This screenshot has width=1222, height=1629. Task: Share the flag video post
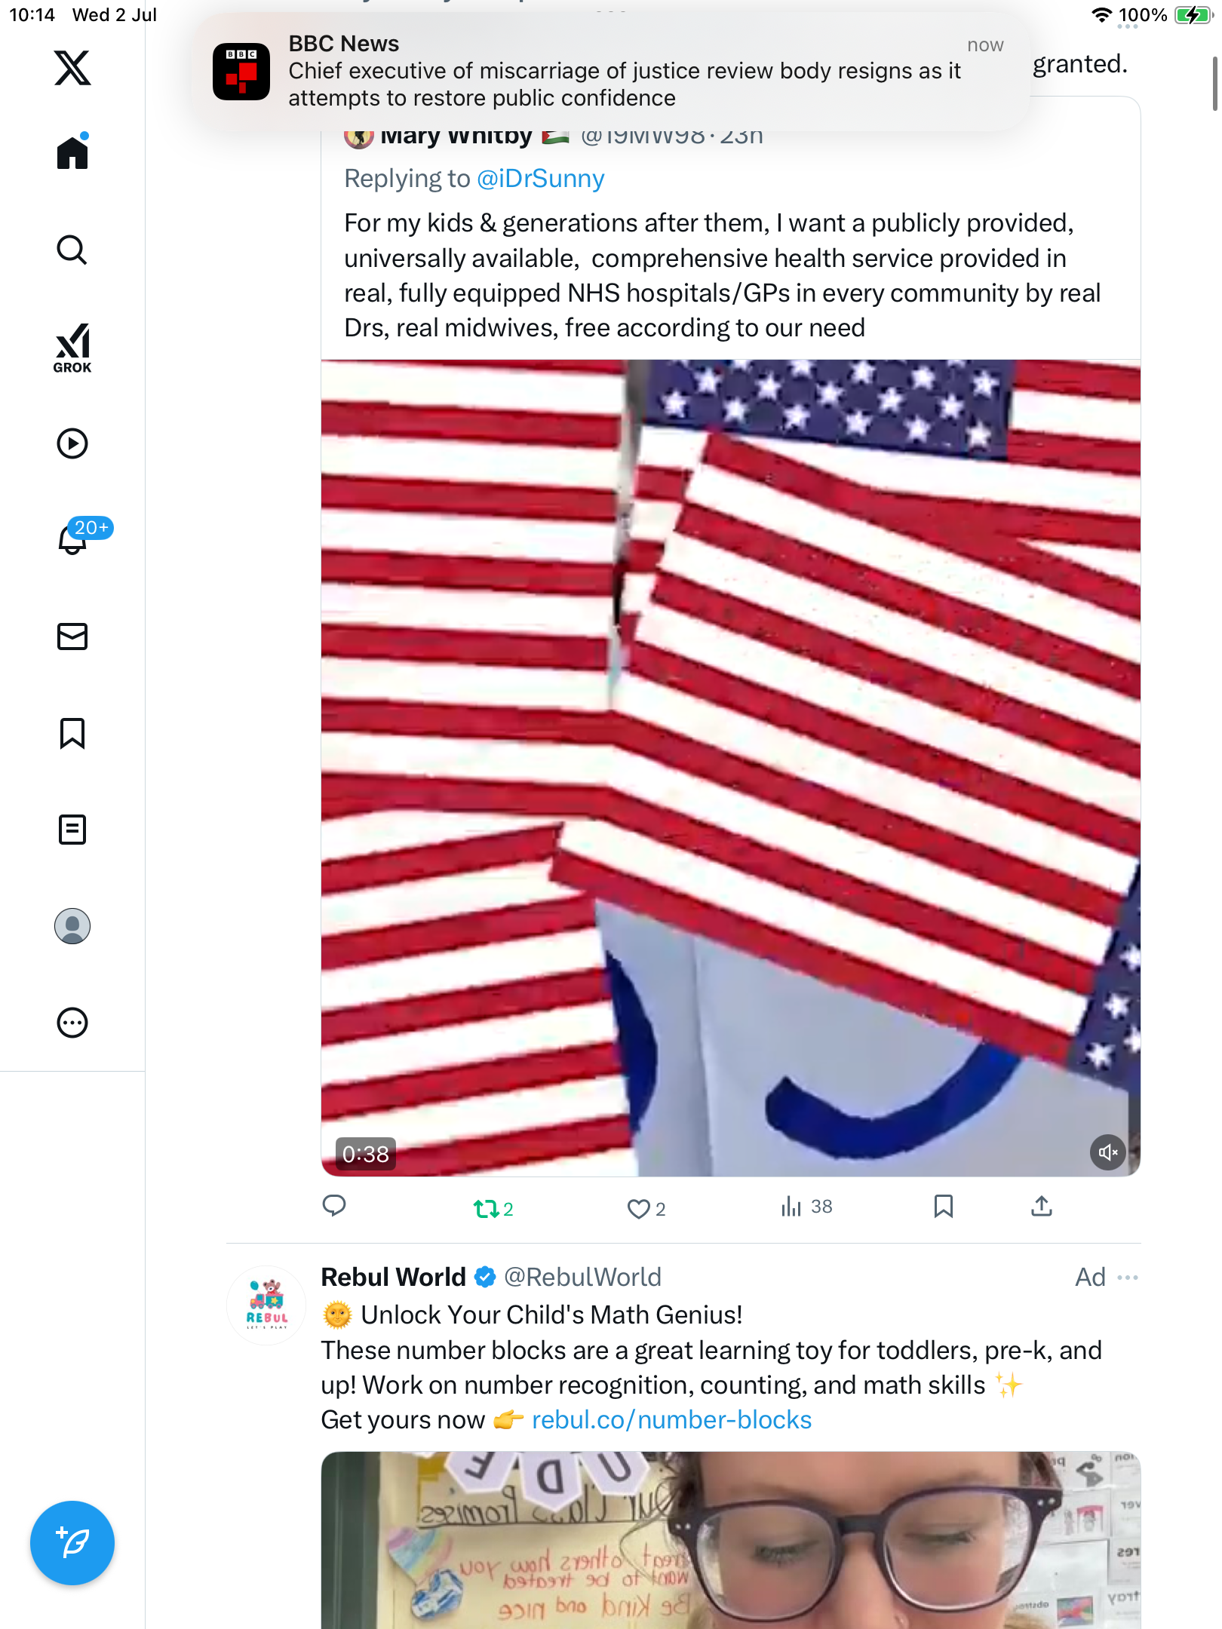pos(1042,1207)
